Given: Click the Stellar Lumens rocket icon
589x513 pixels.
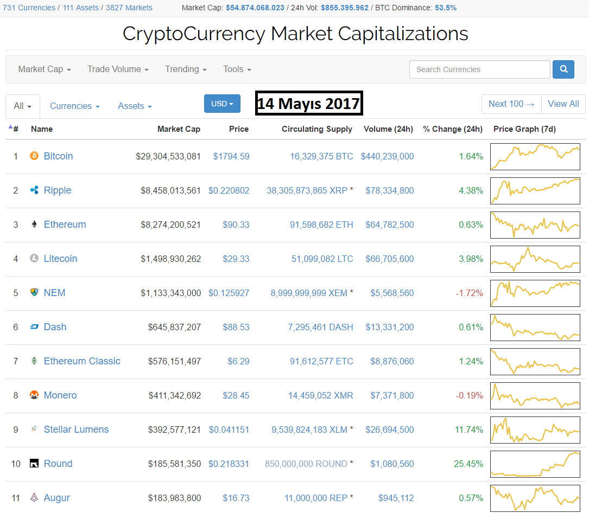Looking at the screenshot, I should coord(34,429).
